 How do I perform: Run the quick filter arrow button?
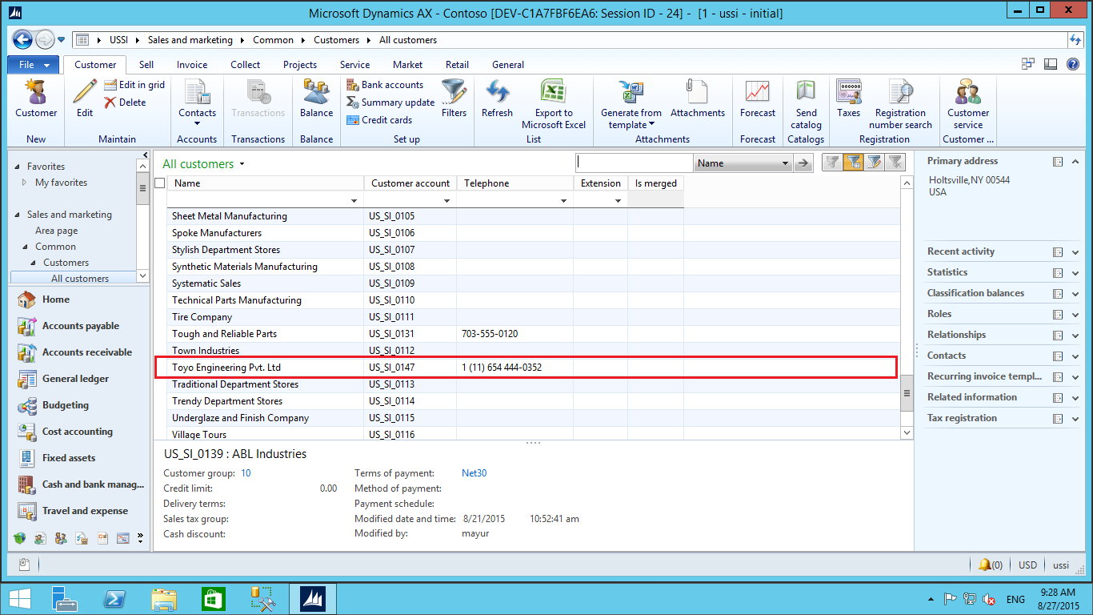803,163
